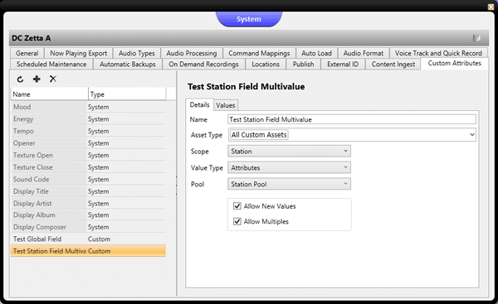Screen dimensions: 498x304
Task: Switch to the General tab
Action: pos(27,53)
